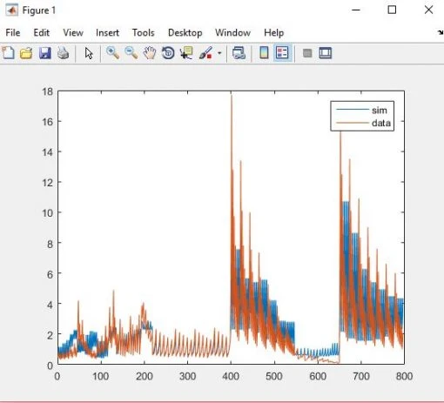Image resolution: width=444 pixels, height=403 pixels.
Task: Click the dock arrow at the menu bar's right
Action: [x=441, y=32]
